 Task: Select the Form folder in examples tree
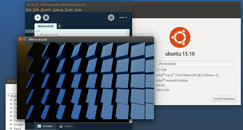pos(18,120)
